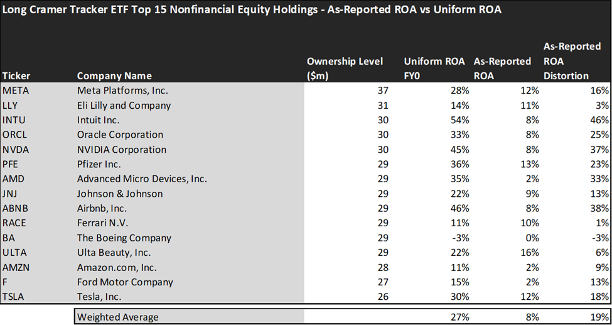Select Ford's ownership level value 27

coord(384,282)
